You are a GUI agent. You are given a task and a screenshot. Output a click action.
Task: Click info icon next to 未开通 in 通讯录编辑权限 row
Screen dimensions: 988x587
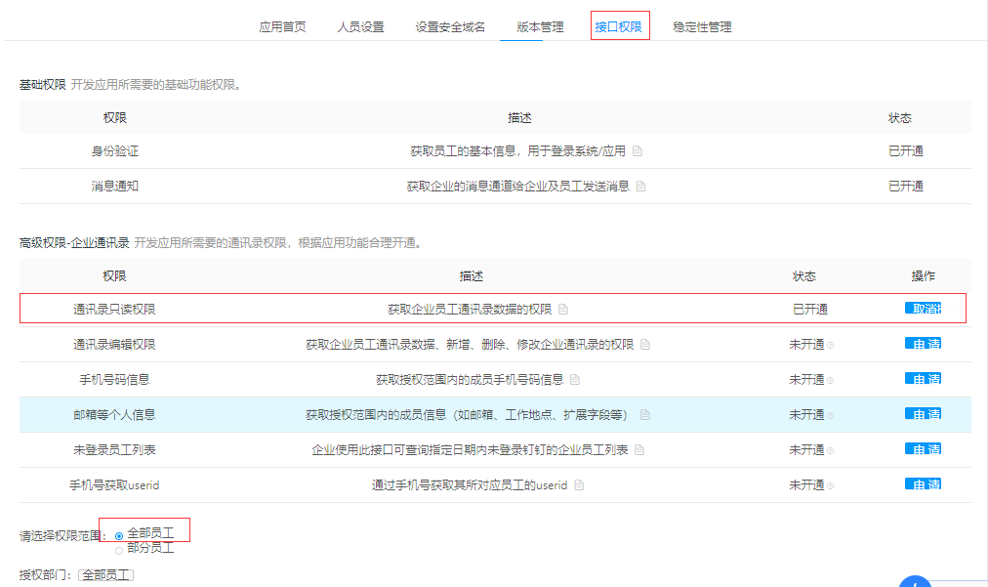[831, 345]
